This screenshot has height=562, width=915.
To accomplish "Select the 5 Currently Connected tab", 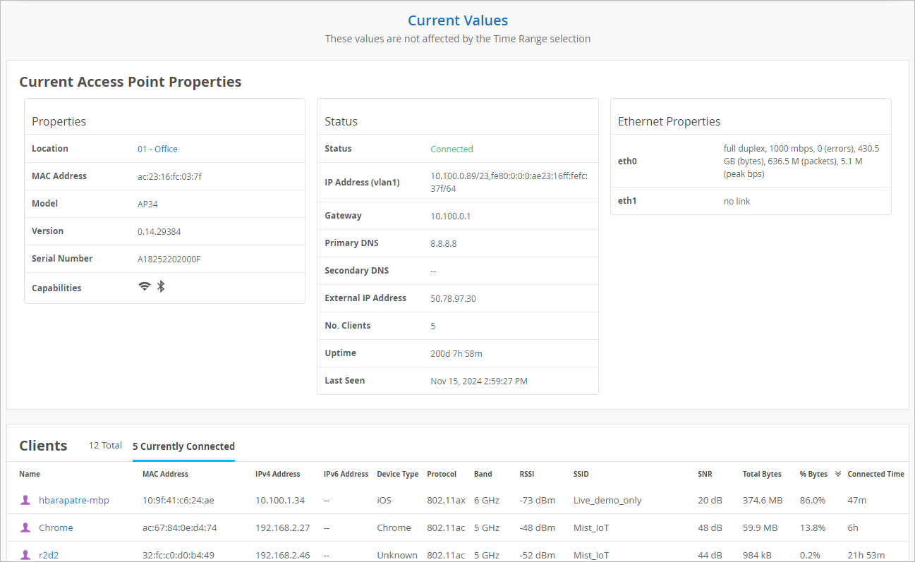I will (183, 446).
